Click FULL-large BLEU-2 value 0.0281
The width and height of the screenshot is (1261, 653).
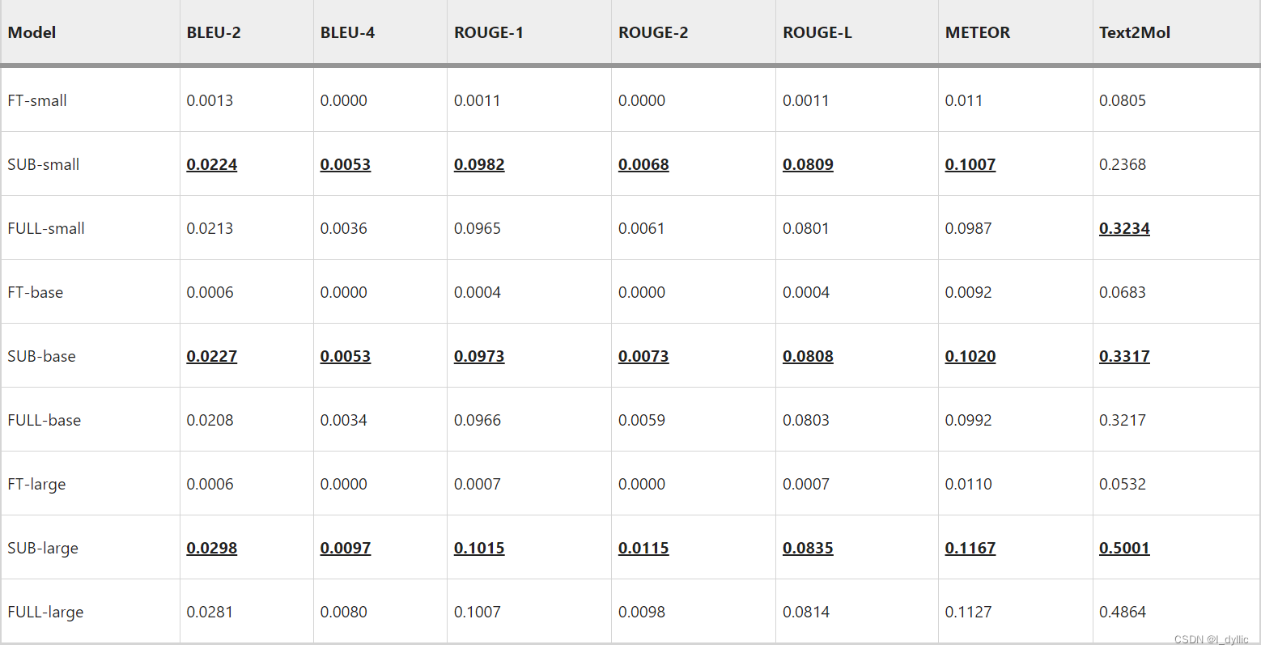coord(210,612)
